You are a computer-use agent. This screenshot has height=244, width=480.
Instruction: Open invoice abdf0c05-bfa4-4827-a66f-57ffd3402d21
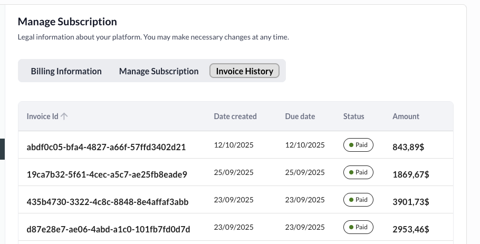point(106,147)
